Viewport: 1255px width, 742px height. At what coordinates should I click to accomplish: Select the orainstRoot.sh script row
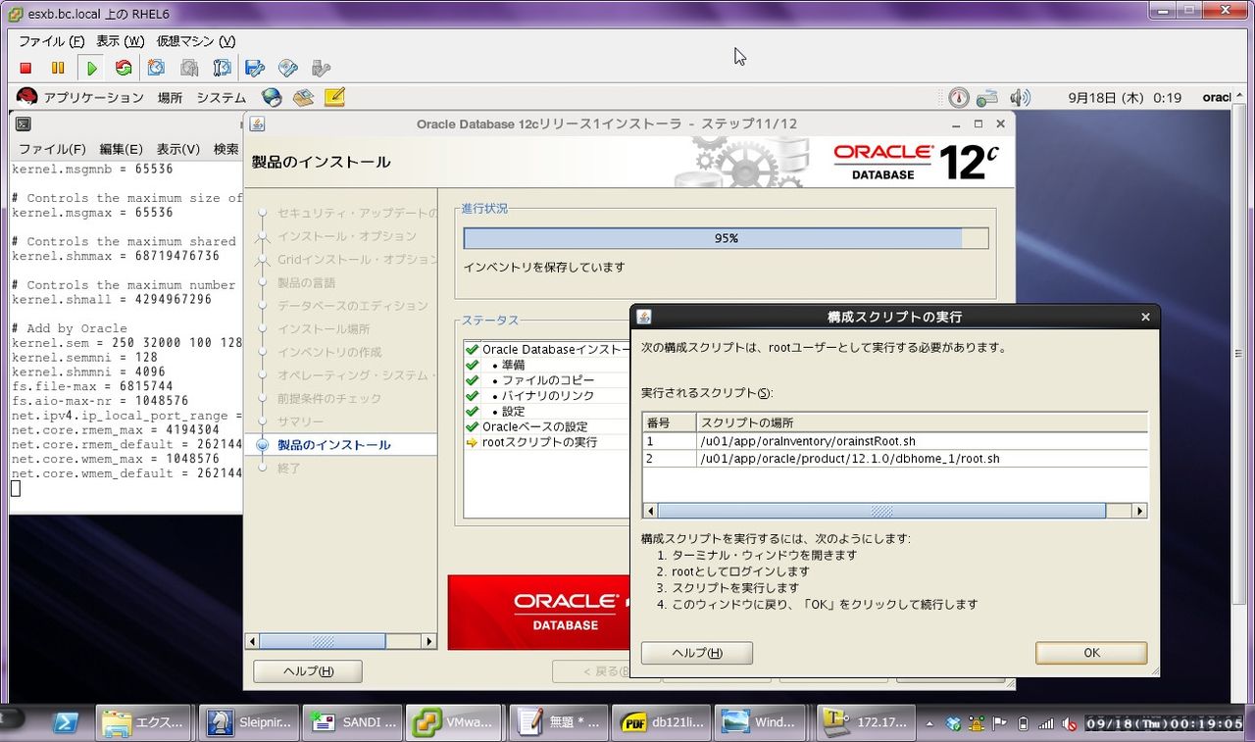(894, 441)
